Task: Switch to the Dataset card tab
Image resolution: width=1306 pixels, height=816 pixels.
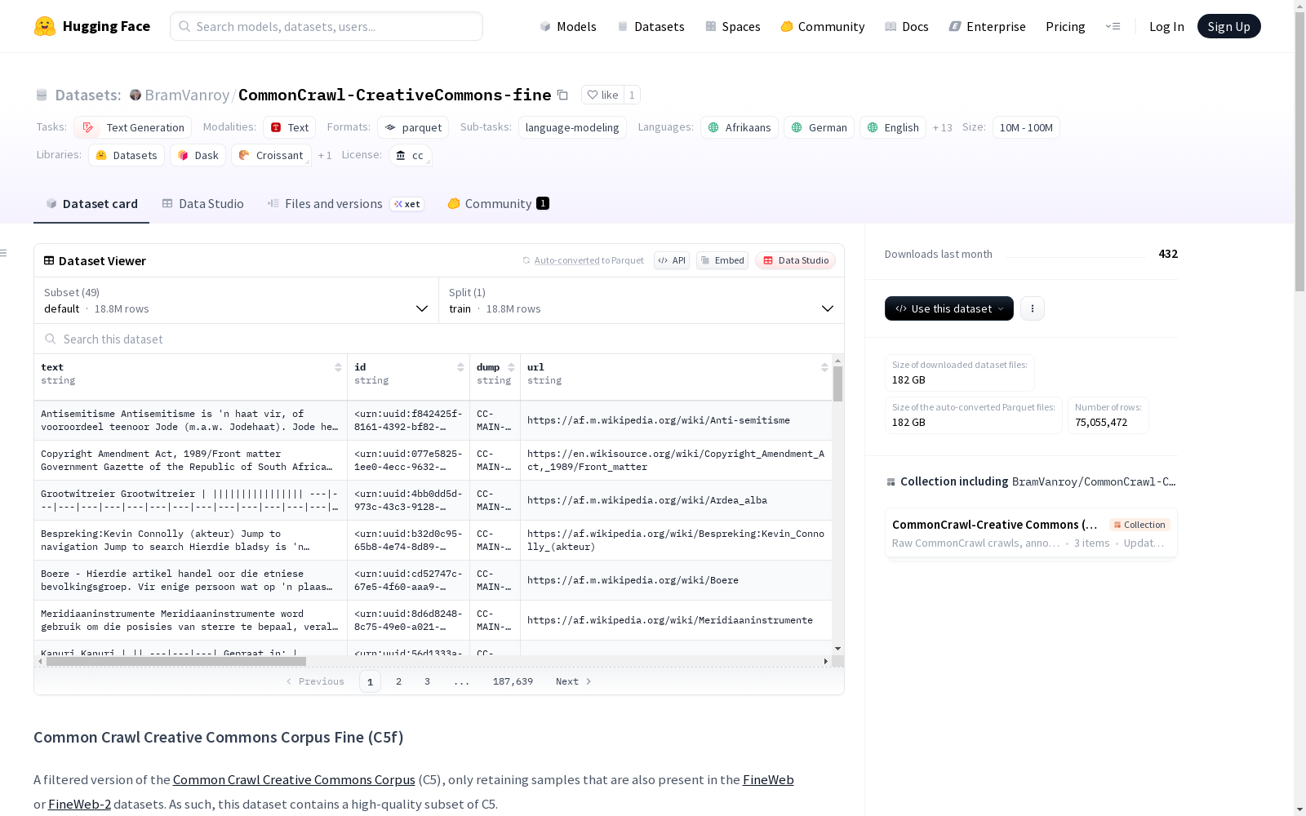Action: tap(91, 203)
